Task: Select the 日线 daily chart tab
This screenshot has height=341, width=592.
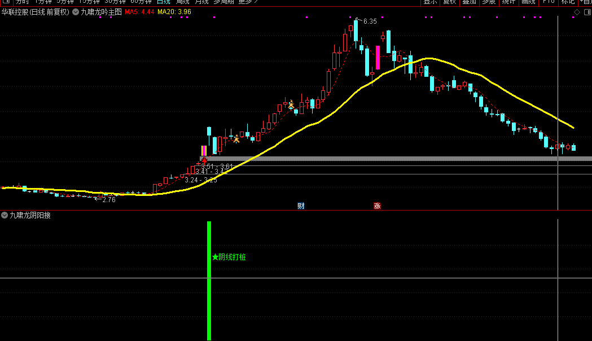Action: (x=164, y=2)
